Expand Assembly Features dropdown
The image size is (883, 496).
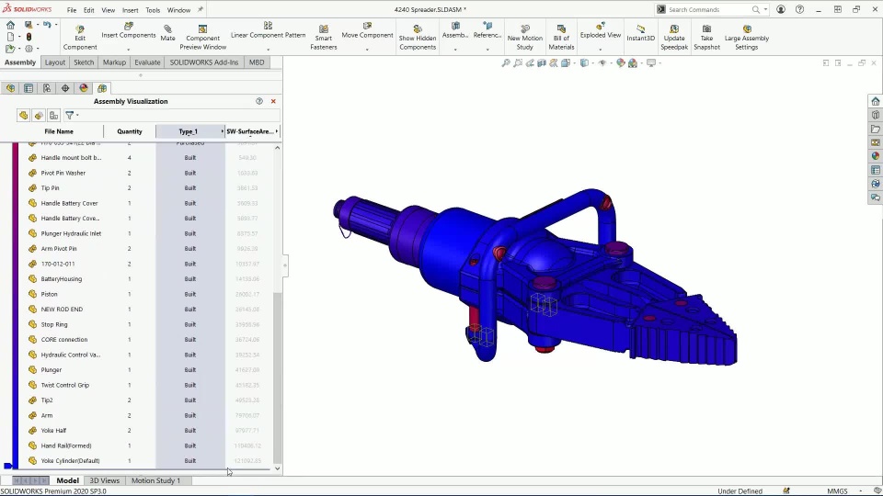[455, 50]
